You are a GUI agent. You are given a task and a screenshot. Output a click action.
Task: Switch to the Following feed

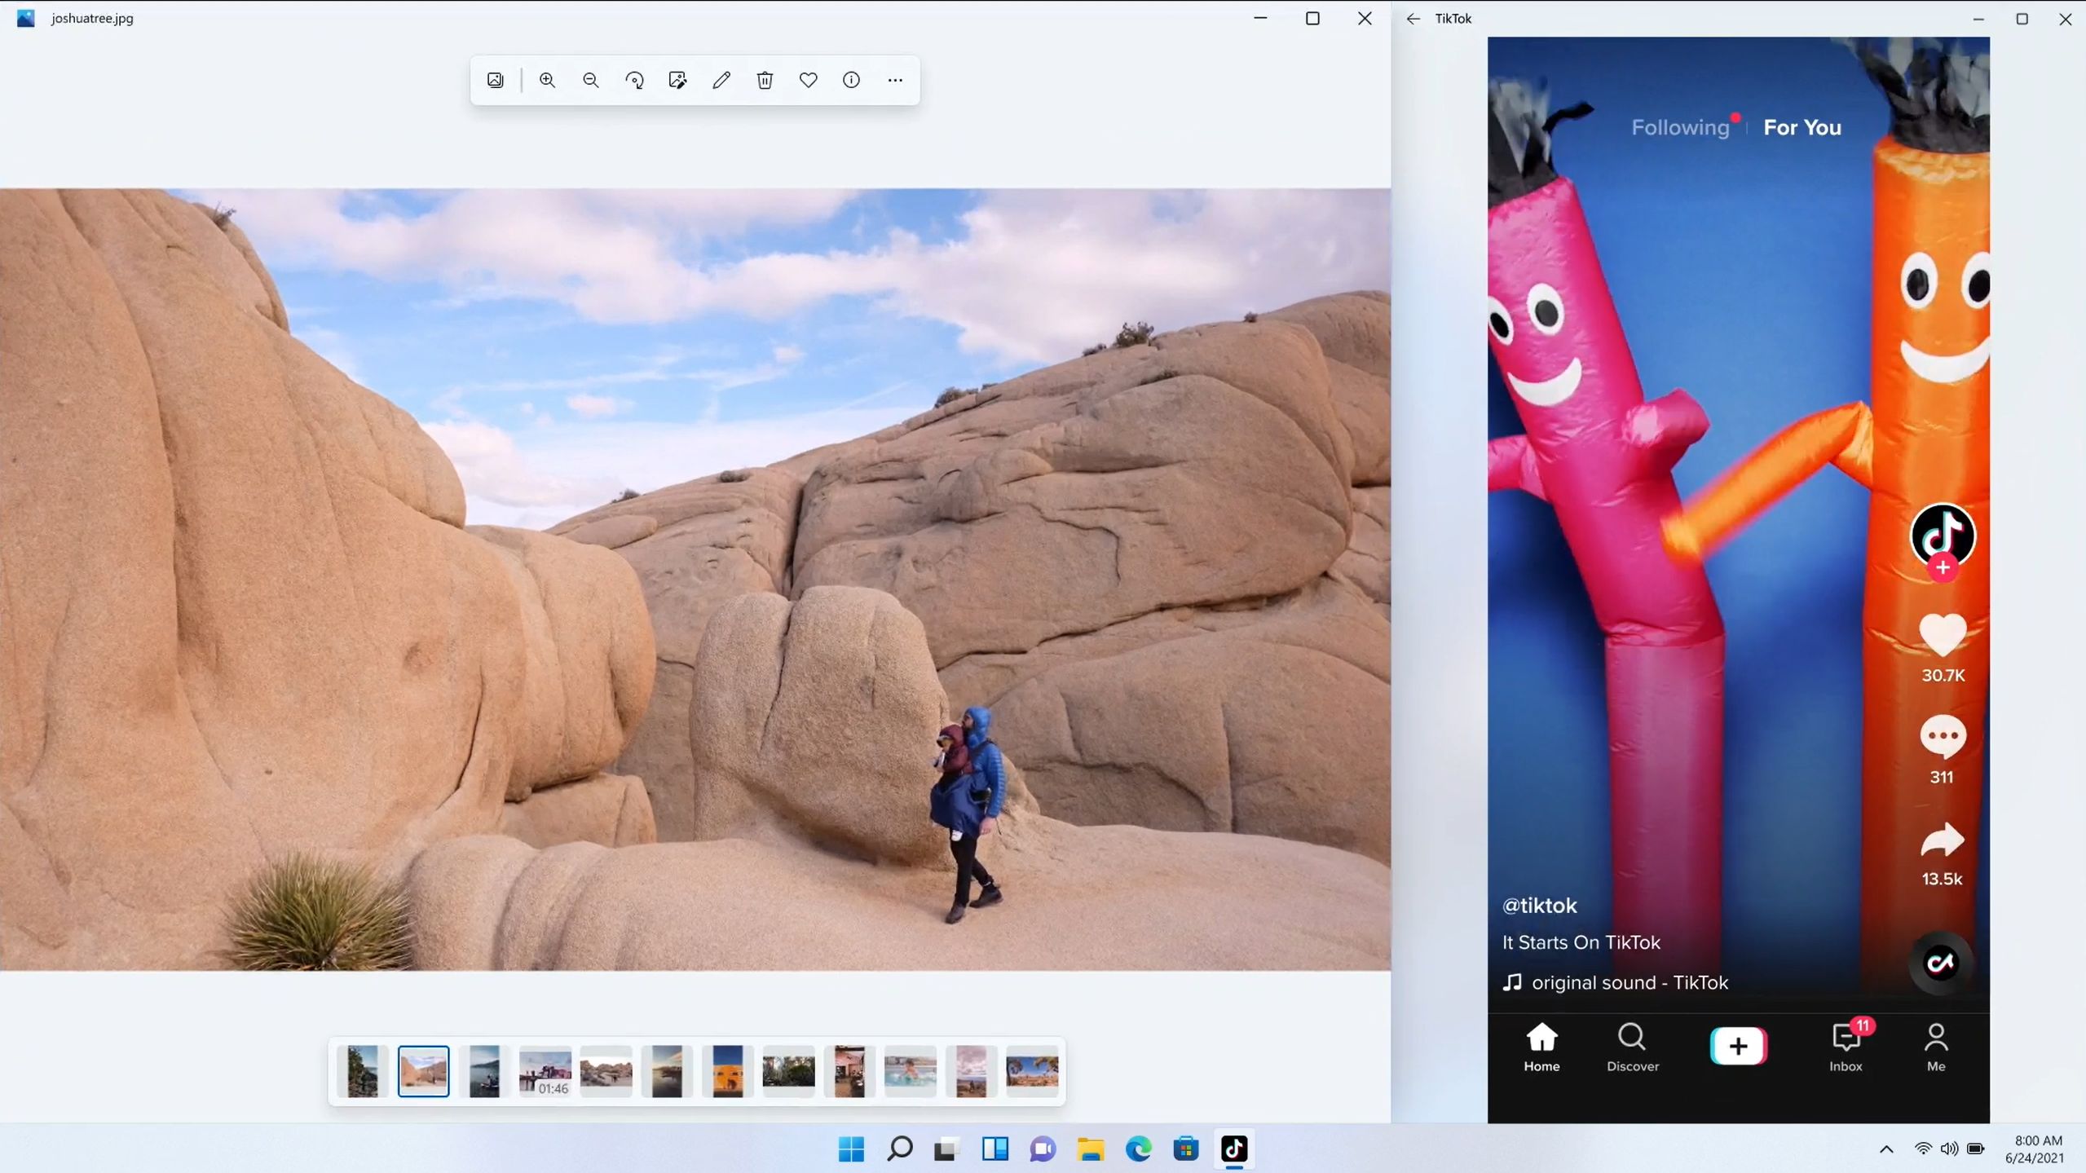point(1681,127)
